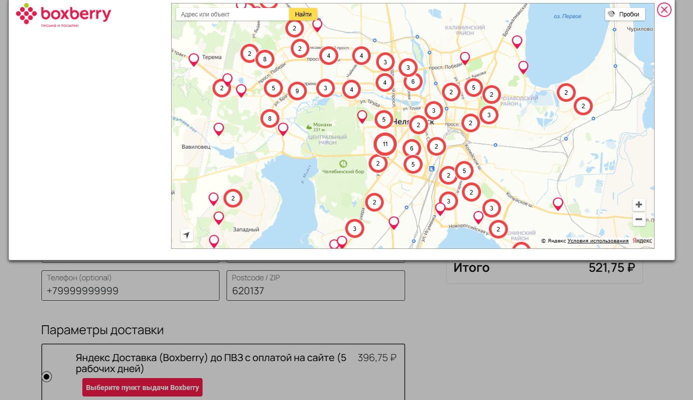693x400 pixels.
Task: Click the Телефон field with +79999999999
Action: pos(130,285)
